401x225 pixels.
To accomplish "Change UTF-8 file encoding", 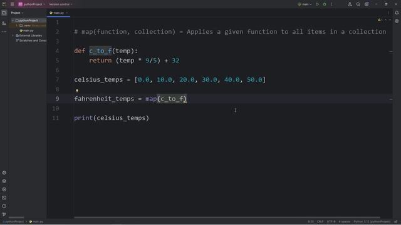I will click(331, 222).
